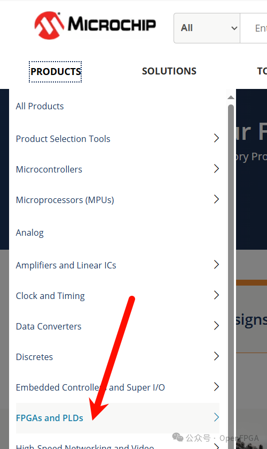
Task: Click the Microchip logo
Action: pos(95,25)
